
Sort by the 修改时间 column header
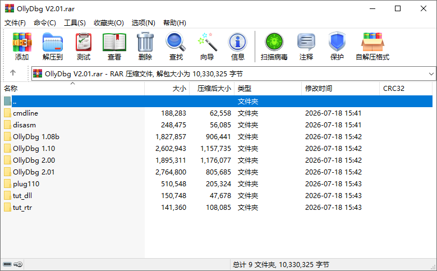click(x=341, y=89)
